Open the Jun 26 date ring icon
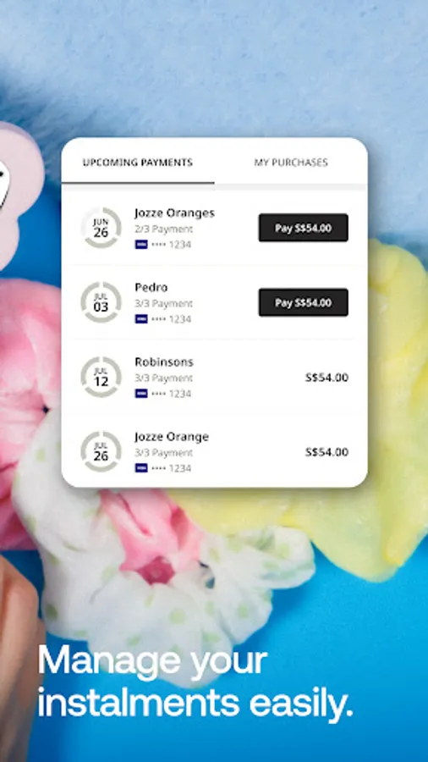Viewport: 428px width, 762px height. 101,228
